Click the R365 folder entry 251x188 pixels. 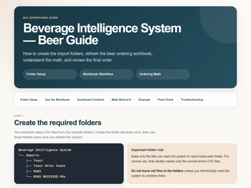[x=37, y=171]
